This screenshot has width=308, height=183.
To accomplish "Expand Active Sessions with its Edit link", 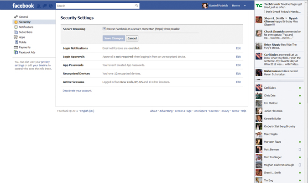I will [238, 82].
